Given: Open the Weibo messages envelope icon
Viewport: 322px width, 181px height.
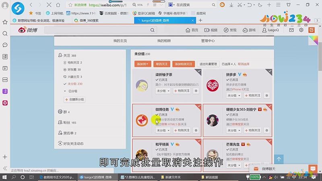Looking at the screenshot, I should click(291, 30).
